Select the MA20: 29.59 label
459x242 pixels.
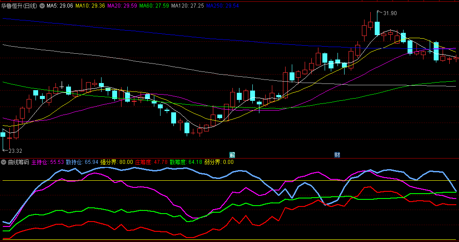pyautogui.click(x=122, y=6)
